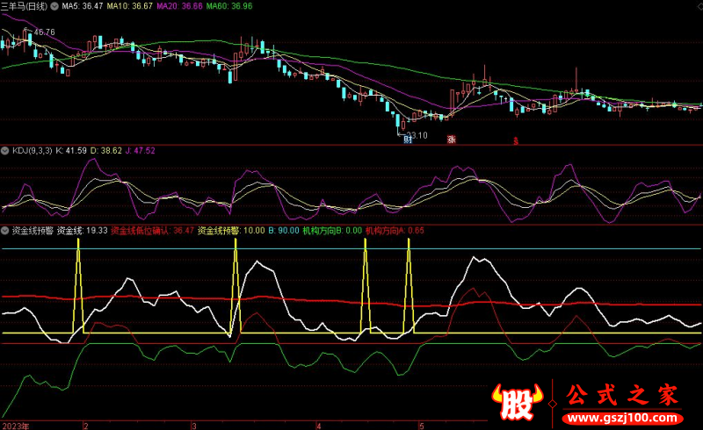Click the KDJ(9,3,3) indicator name

pos(31,151)
